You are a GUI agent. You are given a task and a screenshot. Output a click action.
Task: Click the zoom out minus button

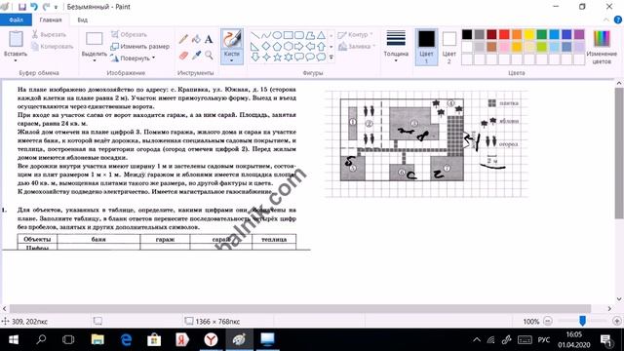click(x=548, y=321)
